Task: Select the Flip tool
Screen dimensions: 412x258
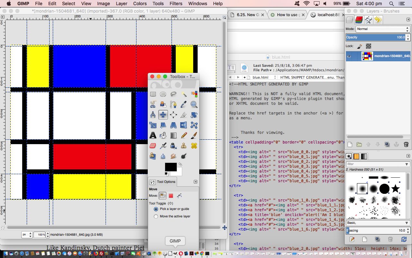Action: tap(184, 125)
